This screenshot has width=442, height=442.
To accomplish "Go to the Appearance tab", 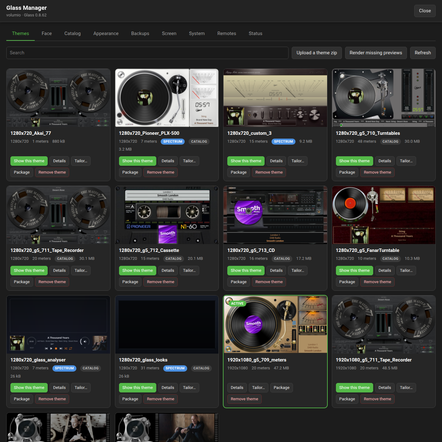I will click(106, 33).
